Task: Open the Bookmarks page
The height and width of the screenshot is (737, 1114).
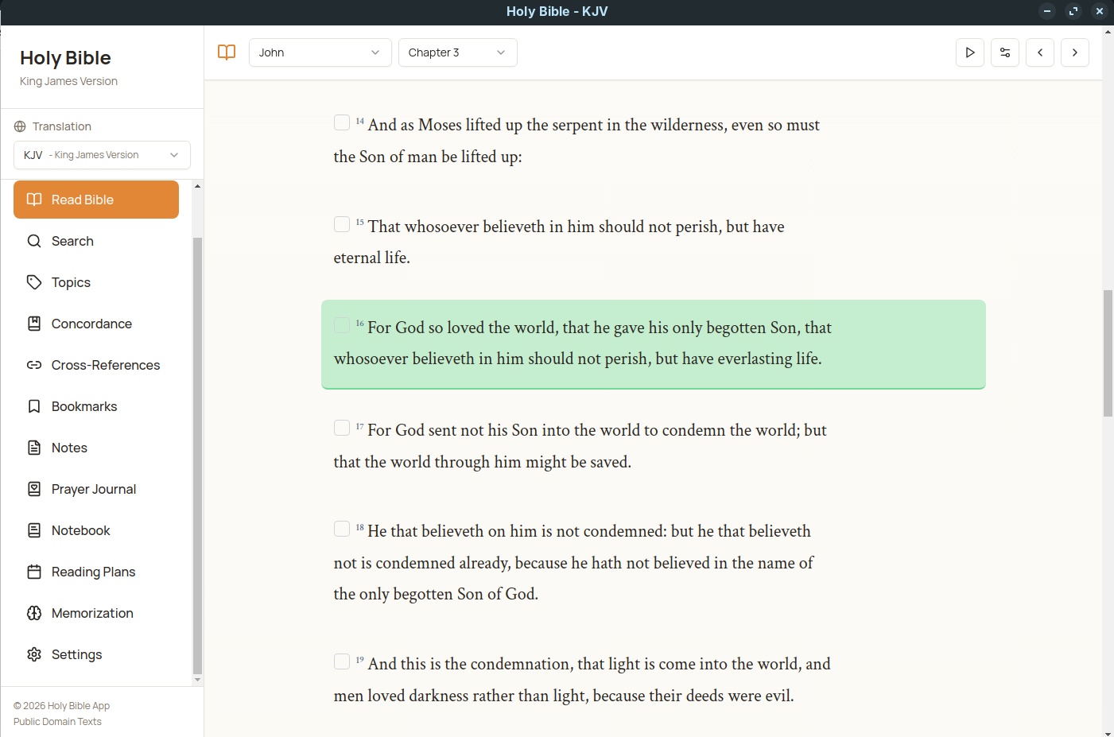Action: tap(96, 406)
